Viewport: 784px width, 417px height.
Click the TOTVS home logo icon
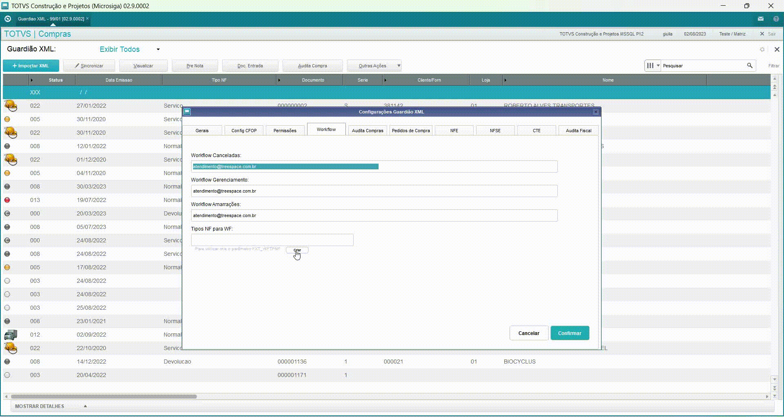(x=8, y=19)
